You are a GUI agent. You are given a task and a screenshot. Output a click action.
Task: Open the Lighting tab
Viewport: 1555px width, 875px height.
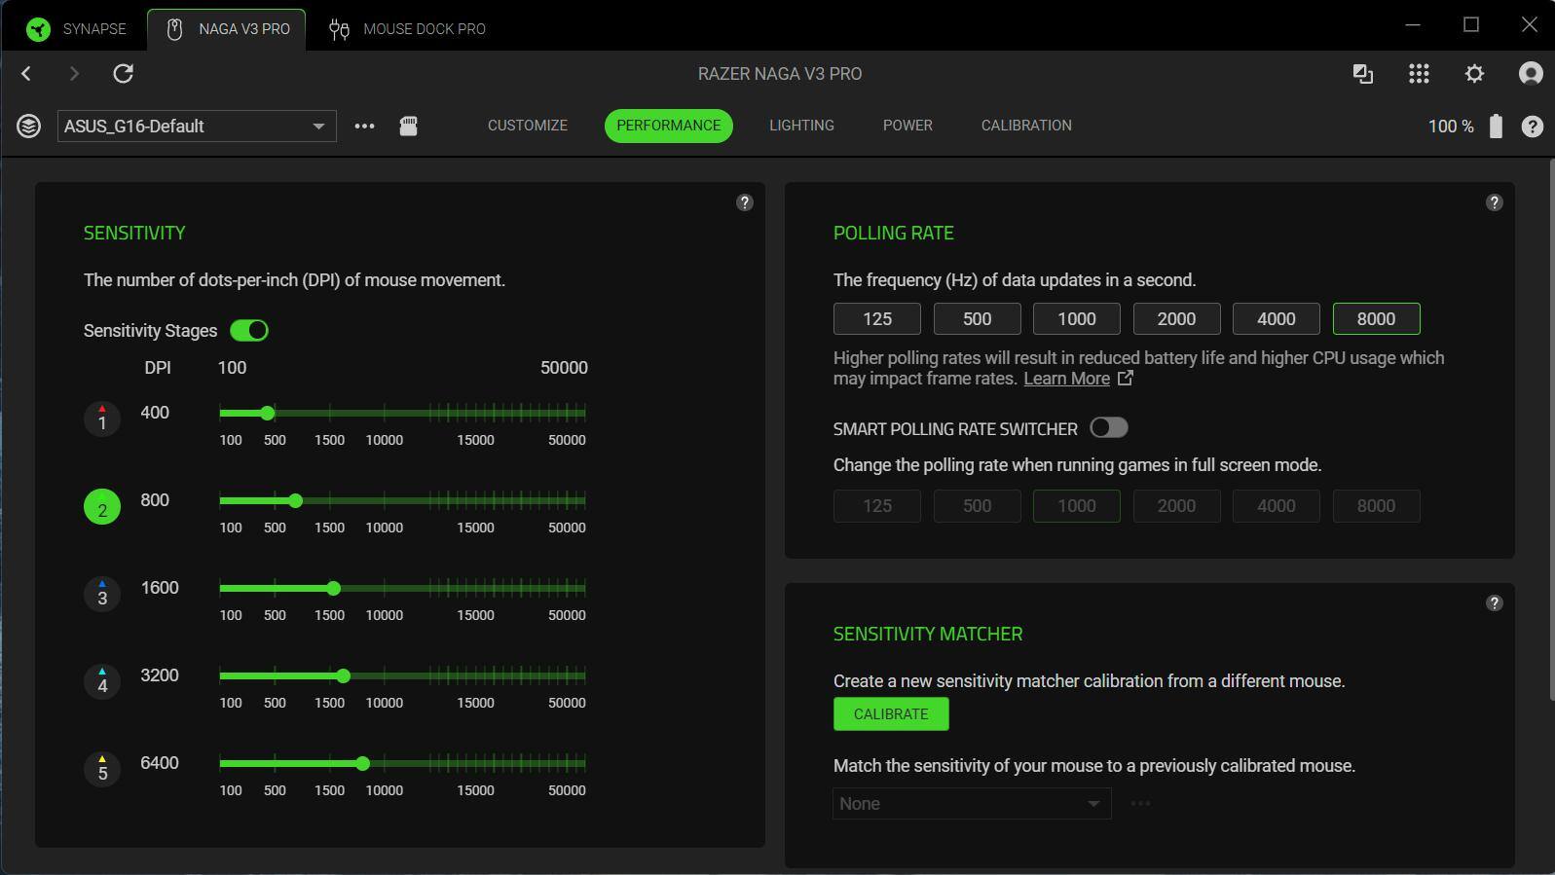pyautogui.click(x=801, y=126)
